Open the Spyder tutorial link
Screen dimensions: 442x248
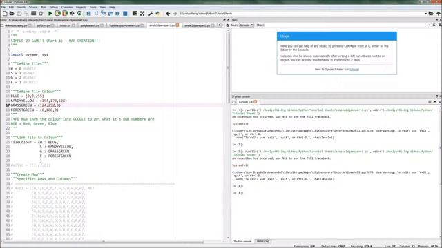354,69
